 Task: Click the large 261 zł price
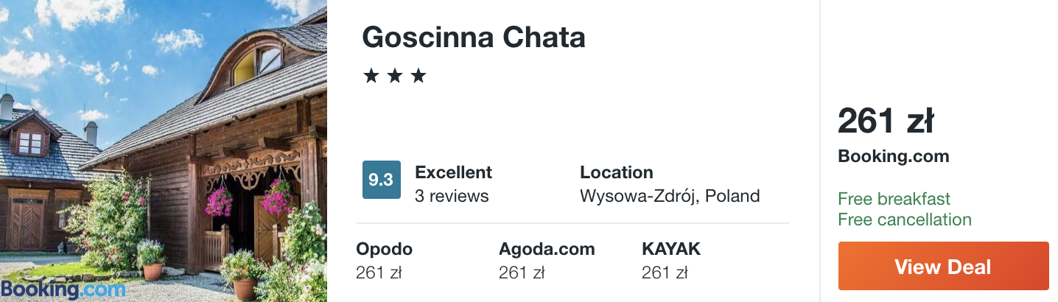point(886,121)
